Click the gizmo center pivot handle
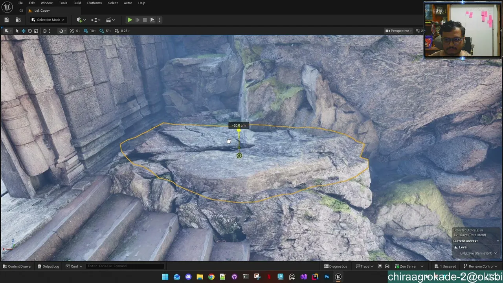The image size is (503, 283). click(239, 156)
